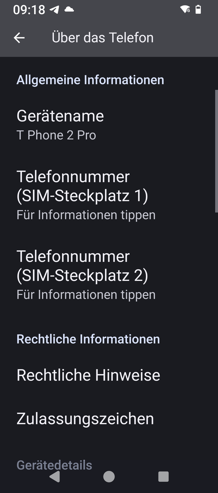Tap the battery status icon
The height and width of the screenshot is (493, 218).
[x=198, y=10]
